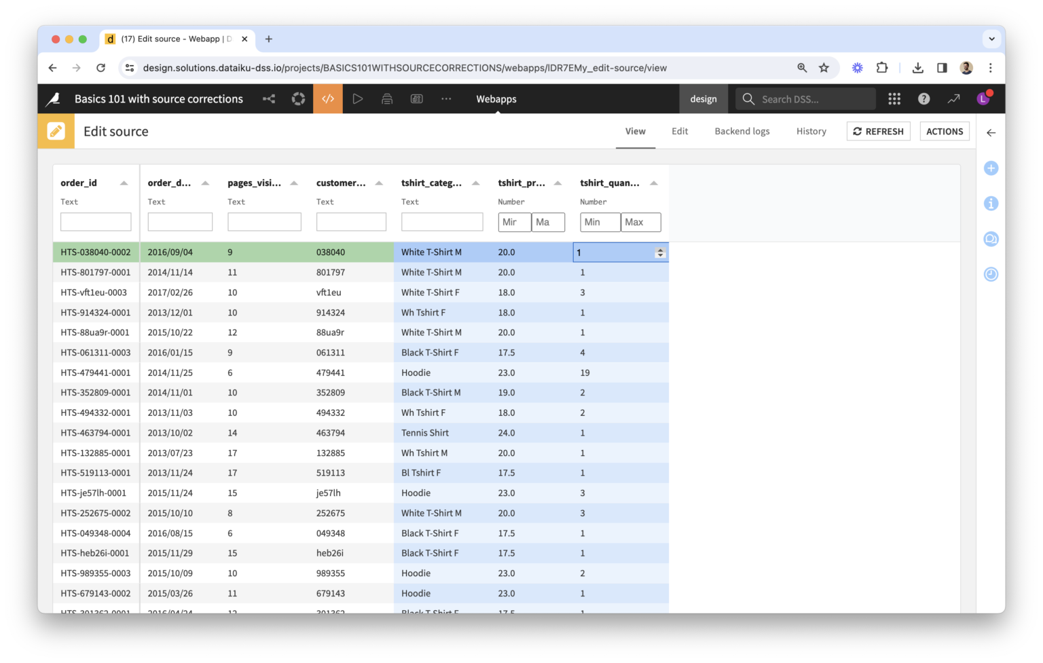This screenshot has width=1043, height=663.
Task: Open the Flow icon in navigation bar
Action: (x=269, y=99)
